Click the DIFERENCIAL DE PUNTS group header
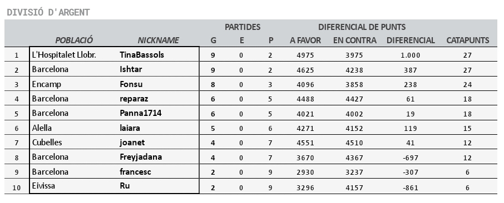The width and height of the screenshot is (504, 203). tap(362, 27)
